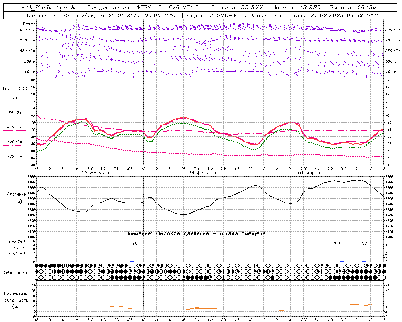
Task: Click the (мм/1ч.) precipitation unit label
Action: pos(16,253)
